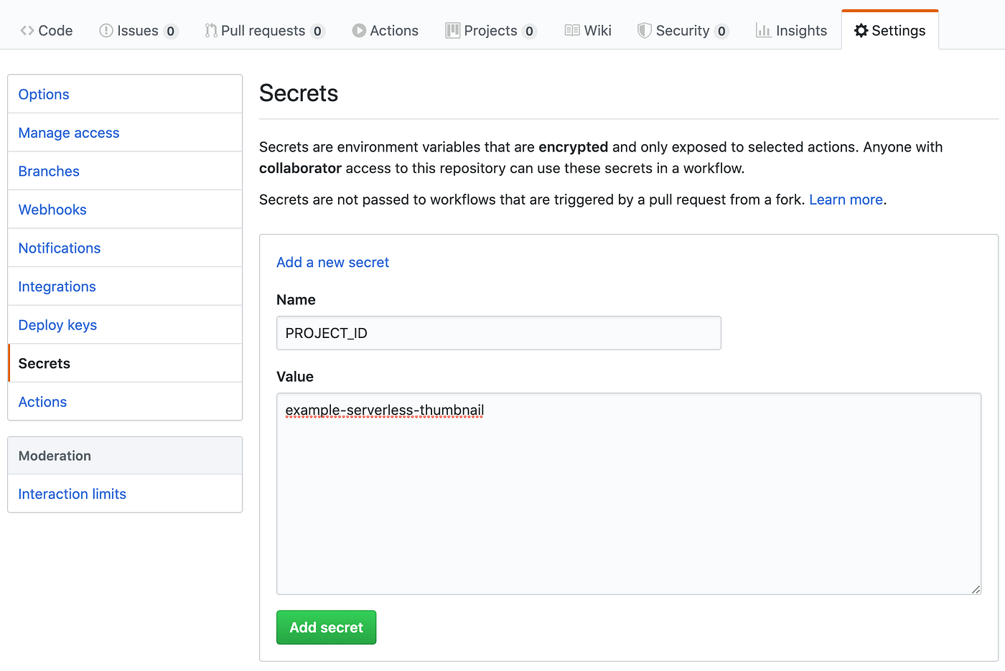The height and width of the screenshot is (671, 1005).
Task: Open the Deploy keys page
Action: click(x=57, y=325)
